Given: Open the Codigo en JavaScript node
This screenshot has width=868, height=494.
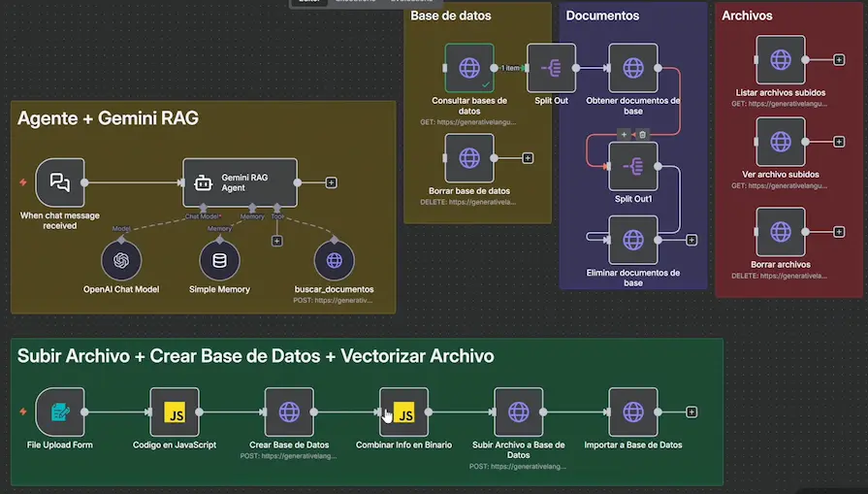Looking at the screenshot, I should point(175,412).
